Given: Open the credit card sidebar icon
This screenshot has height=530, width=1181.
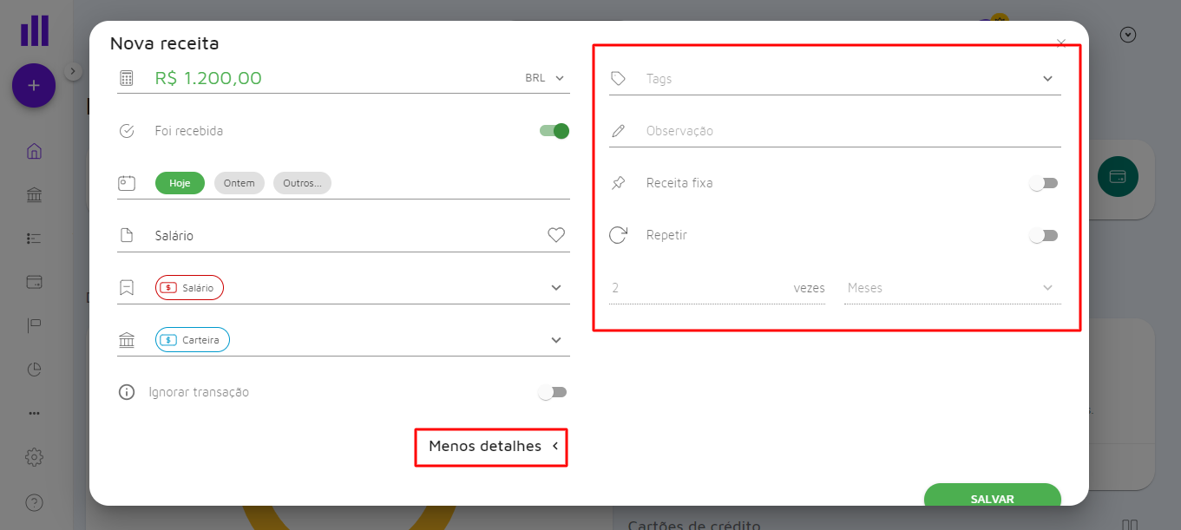Looking at the screenshot, I should pyautogui.click(x=34, y=282).
